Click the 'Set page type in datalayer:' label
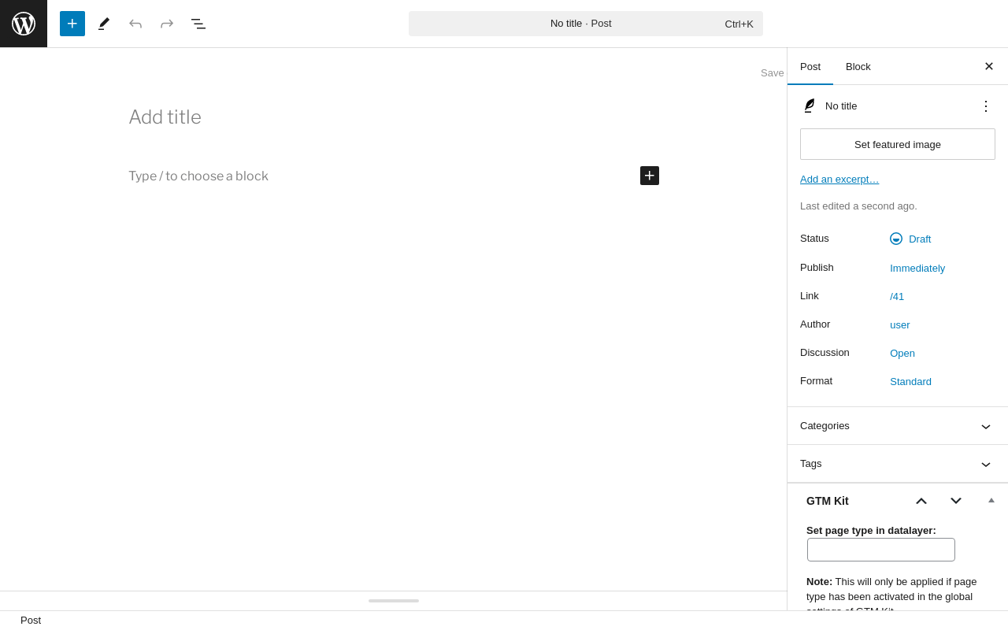This screenshot has width=1008, height=630. coord(871,531)
